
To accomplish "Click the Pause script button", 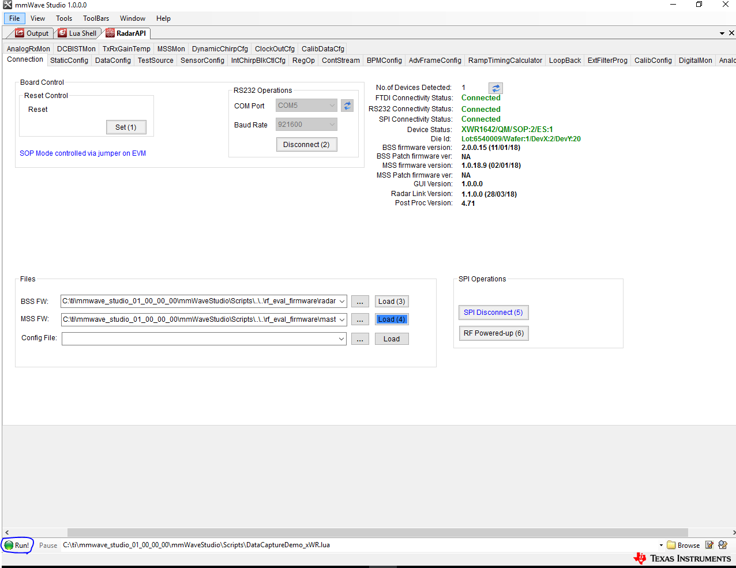I will pos(48,546).
